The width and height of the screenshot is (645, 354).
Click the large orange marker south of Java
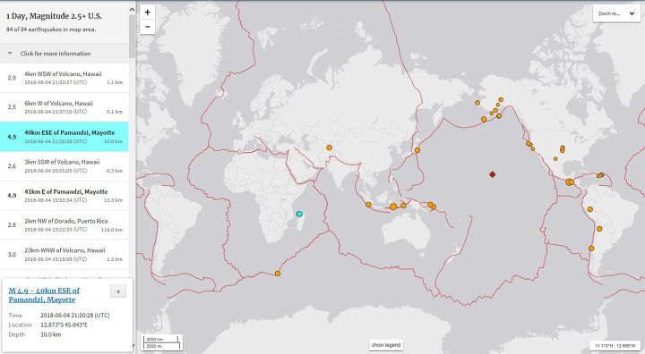[x=393, y=206]
